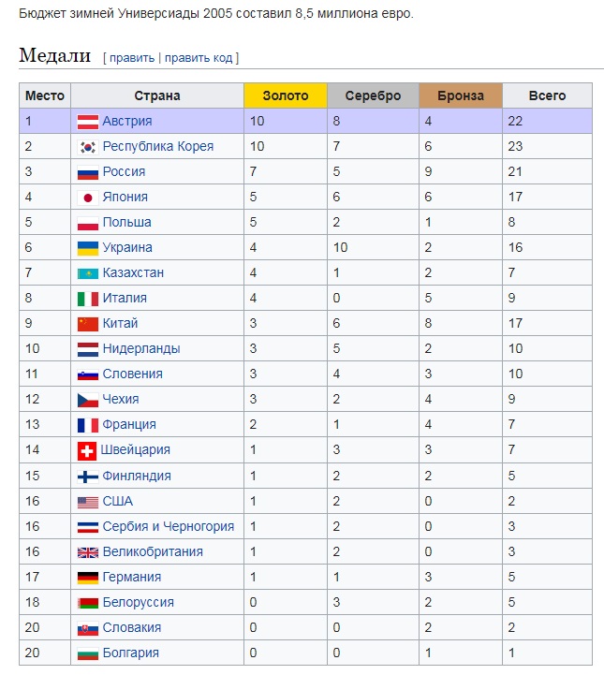Click the Finland flag icon
Viewport: 604px width, 675px height.
(x=87, y=476)
